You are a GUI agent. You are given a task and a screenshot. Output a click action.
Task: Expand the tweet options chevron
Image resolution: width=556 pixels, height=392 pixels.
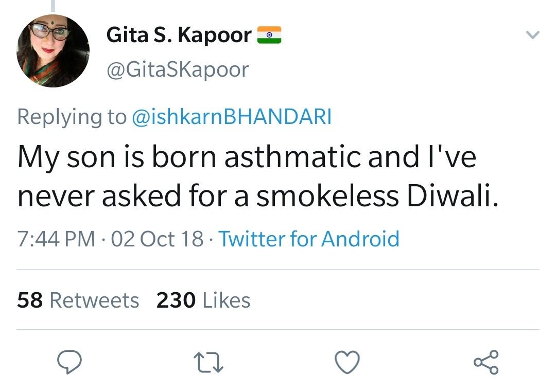click(x=533, y=35)
